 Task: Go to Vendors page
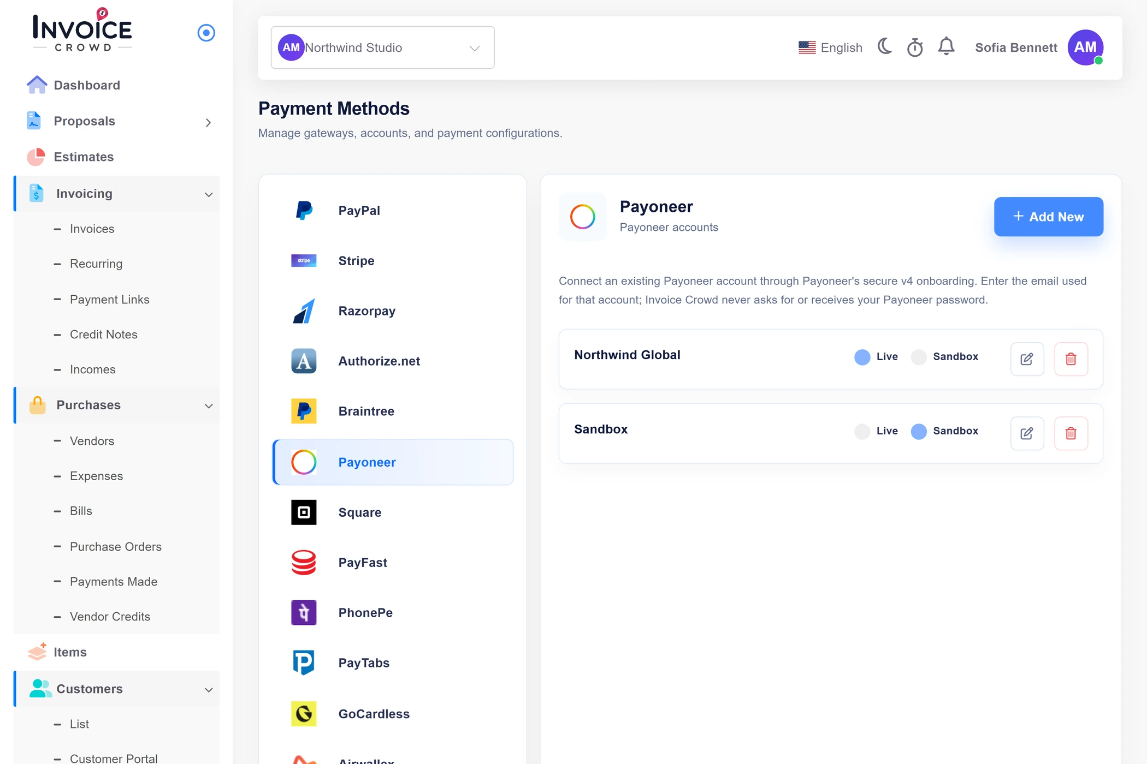92,441
